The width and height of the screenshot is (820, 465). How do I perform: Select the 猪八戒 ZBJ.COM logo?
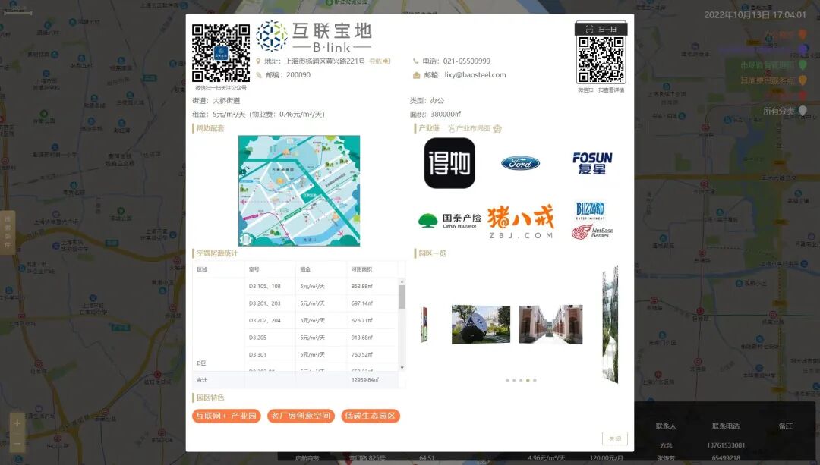pos(522,222)
